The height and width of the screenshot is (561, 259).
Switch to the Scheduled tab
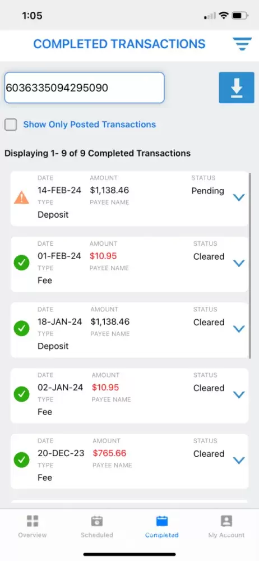pos(97,527)
